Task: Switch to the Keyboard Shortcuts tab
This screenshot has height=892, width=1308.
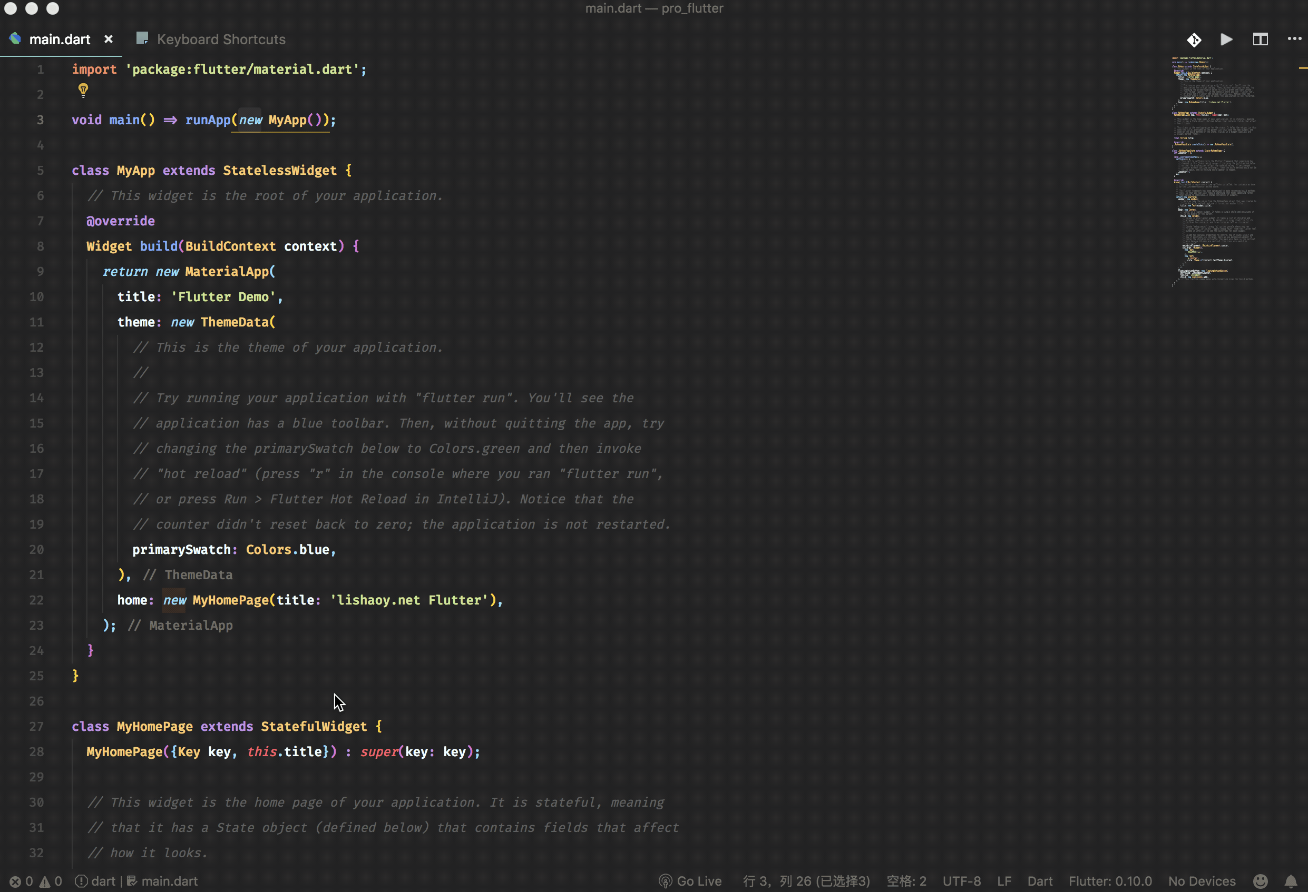Action: [x=221, y=39]
